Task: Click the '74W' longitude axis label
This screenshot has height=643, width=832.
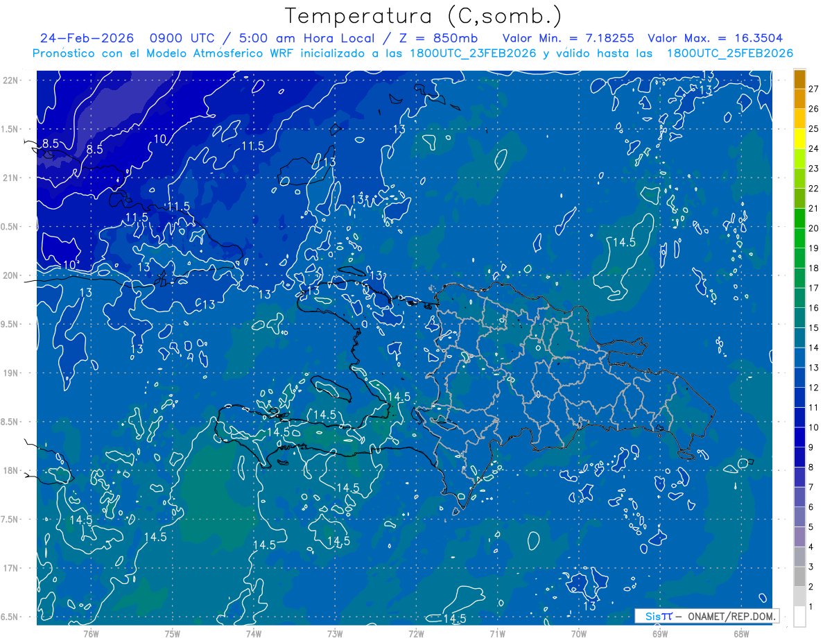Action: (254, 633)
